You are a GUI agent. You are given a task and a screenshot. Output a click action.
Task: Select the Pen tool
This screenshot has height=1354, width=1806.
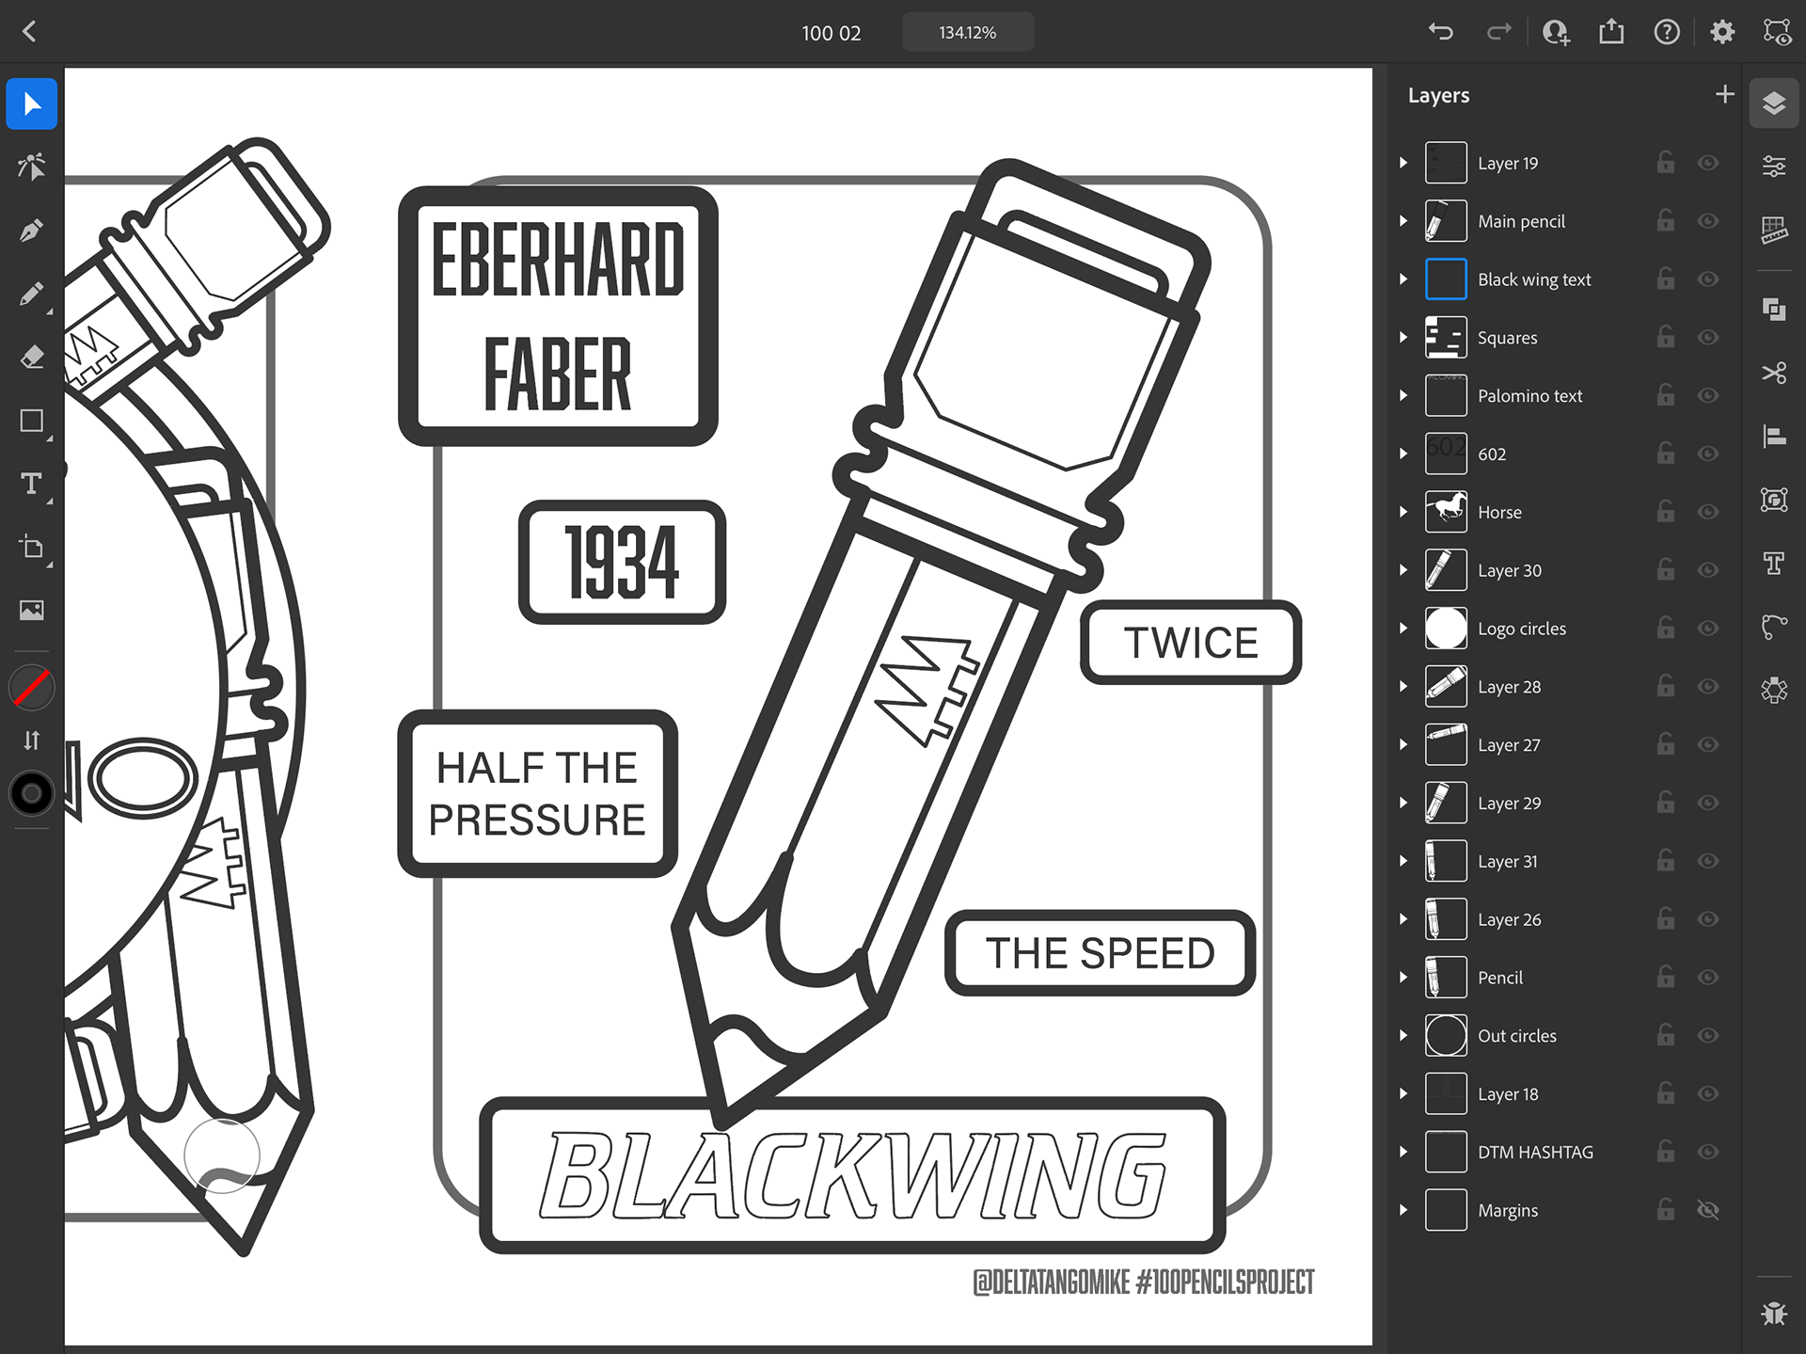point(32,231)
